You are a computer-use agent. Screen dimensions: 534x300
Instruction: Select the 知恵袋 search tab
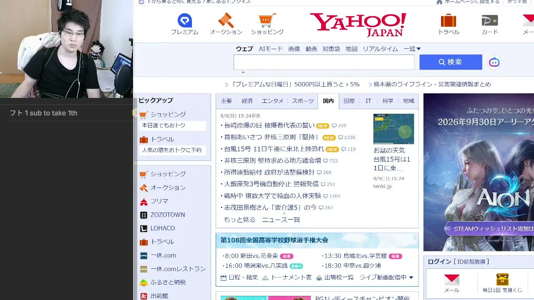pyautogui.click(x=331, y=49)
